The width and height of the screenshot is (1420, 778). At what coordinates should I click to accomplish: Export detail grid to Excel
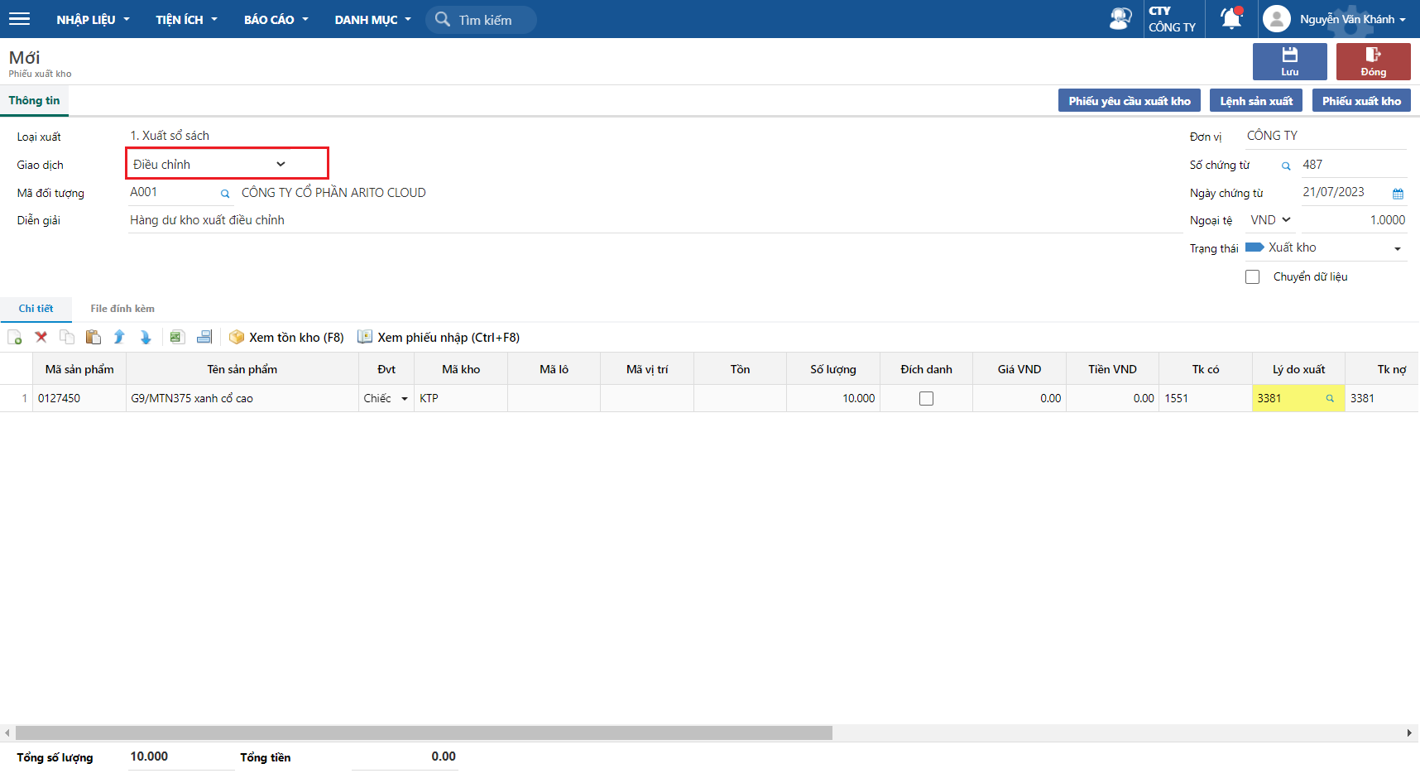pyautogui.click(x=175, y=337)
